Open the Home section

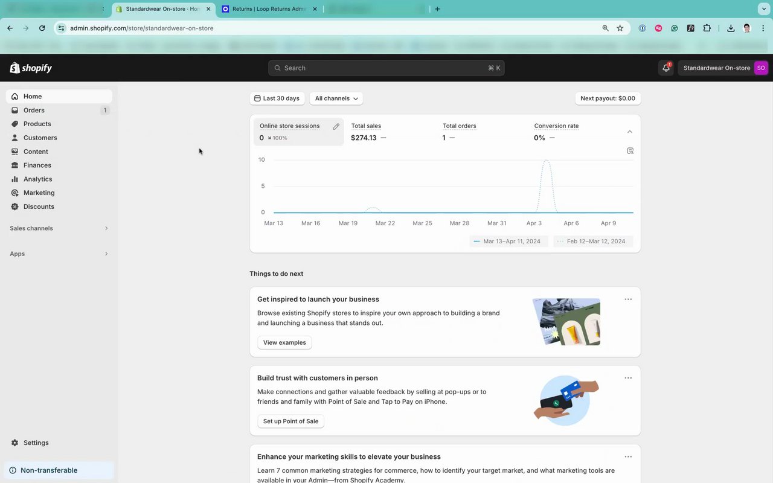[59, 97]
